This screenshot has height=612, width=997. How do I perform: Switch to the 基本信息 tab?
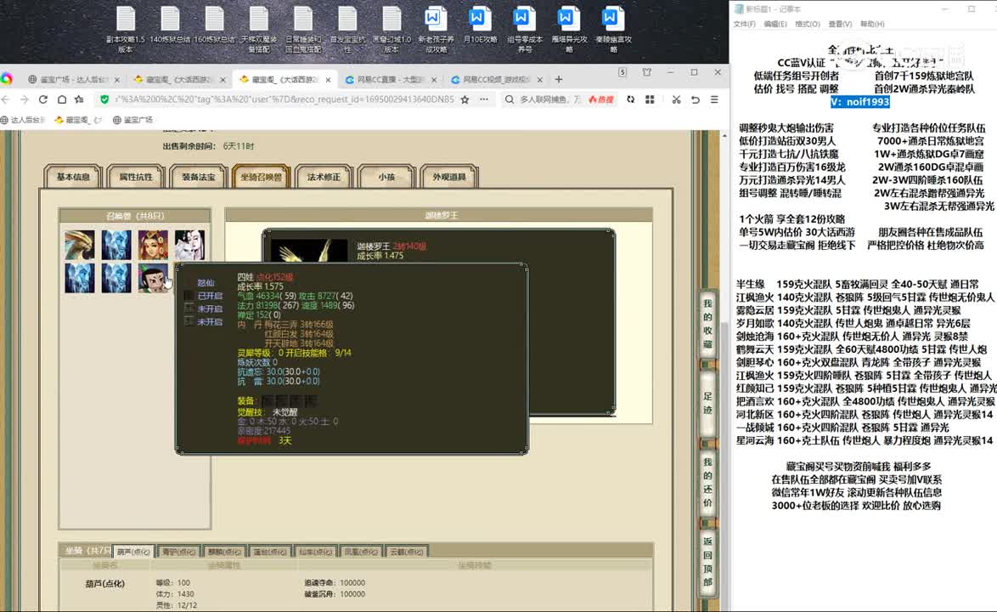click(x=73, y=177)
